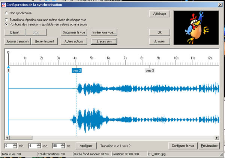Click 'Retirer le point' button

coord(44,41)
